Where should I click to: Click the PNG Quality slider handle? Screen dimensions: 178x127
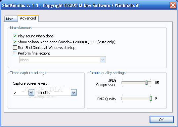tap(151, 99)
